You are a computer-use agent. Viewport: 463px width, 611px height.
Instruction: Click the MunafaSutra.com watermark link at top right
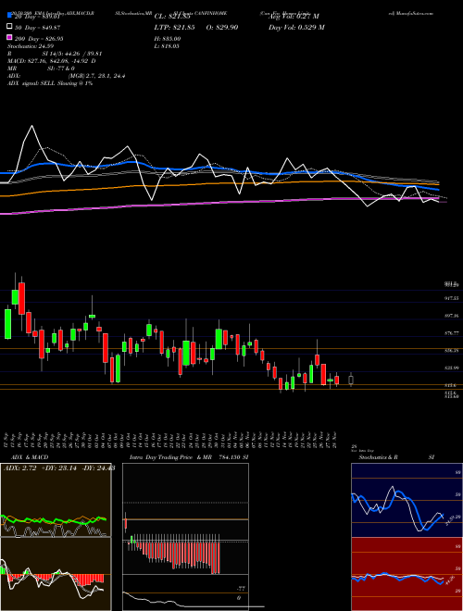coord(411,13)
